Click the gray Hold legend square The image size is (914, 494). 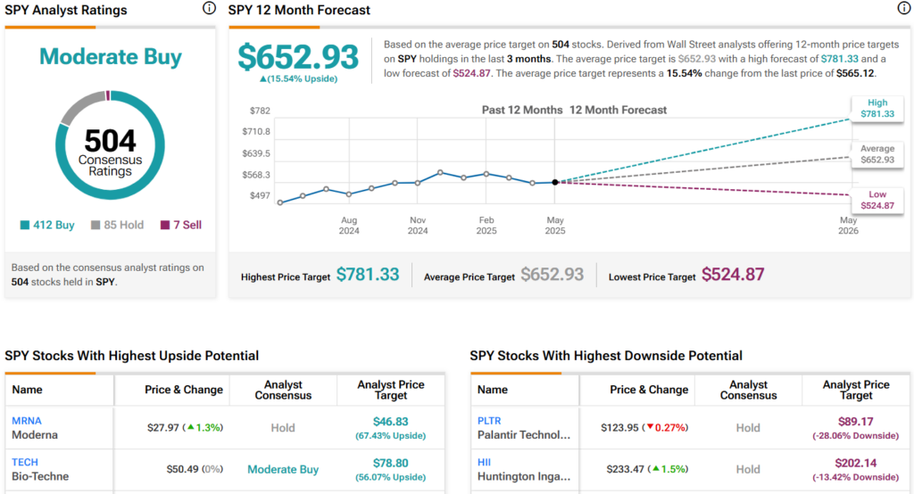click(96, 225)
